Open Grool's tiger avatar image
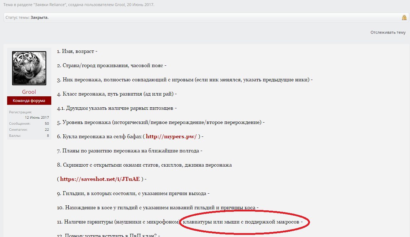 click(x=29, y=68)
